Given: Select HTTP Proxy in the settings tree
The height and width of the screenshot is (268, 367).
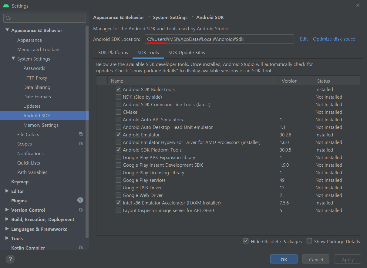Looking at the screenshot, I should 35,78.
